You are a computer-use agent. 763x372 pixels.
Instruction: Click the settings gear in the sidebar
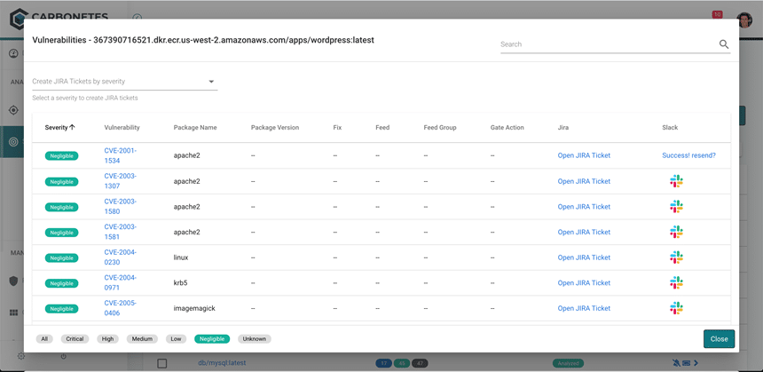tap(21, 356)
